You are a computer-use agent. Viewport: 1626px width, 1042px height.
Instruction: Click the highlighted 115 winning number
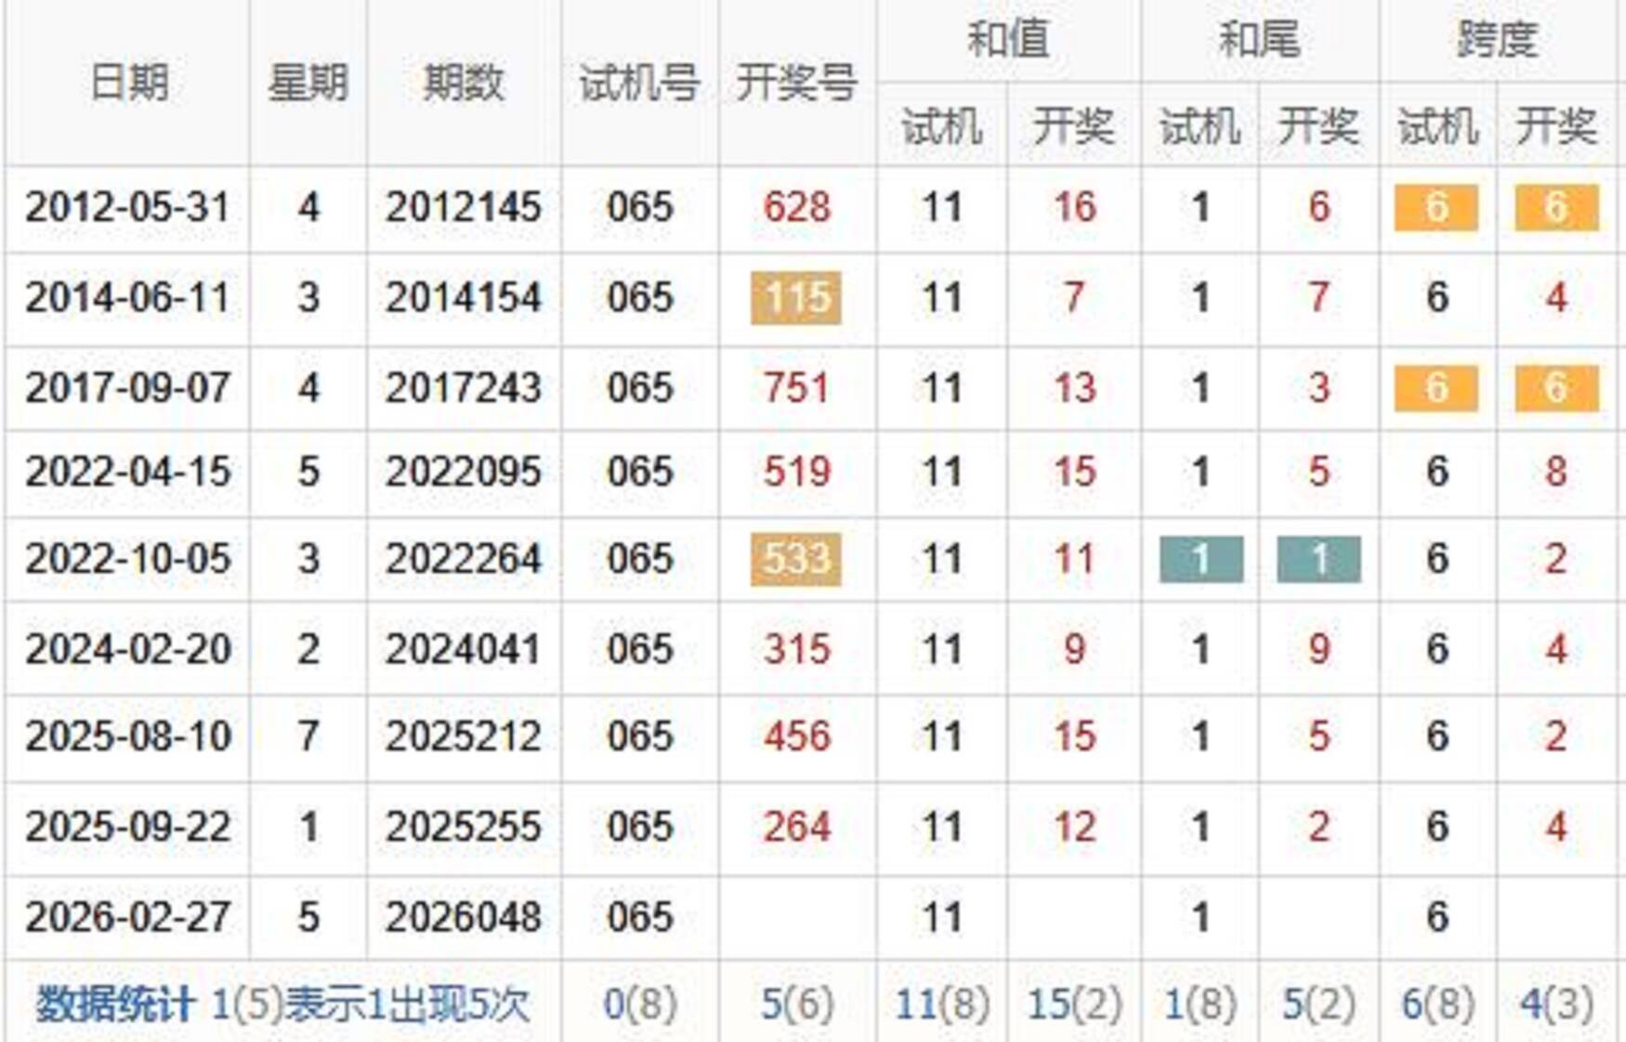pyautogui.click(x=796, y=298)
